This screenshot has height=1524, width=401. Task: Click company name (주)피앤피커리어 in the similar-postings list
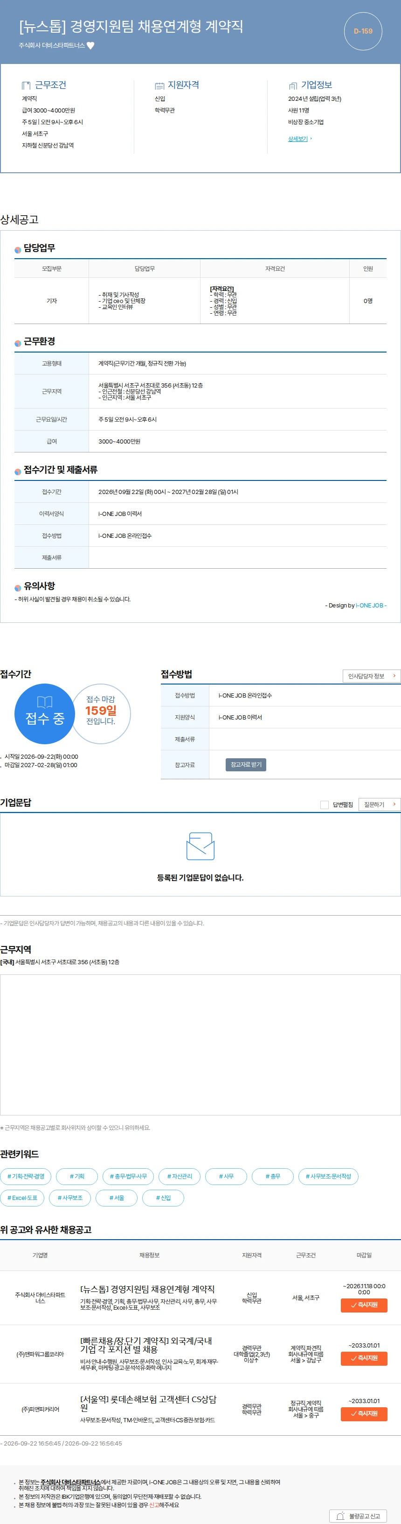click(x=40, y=1409)
